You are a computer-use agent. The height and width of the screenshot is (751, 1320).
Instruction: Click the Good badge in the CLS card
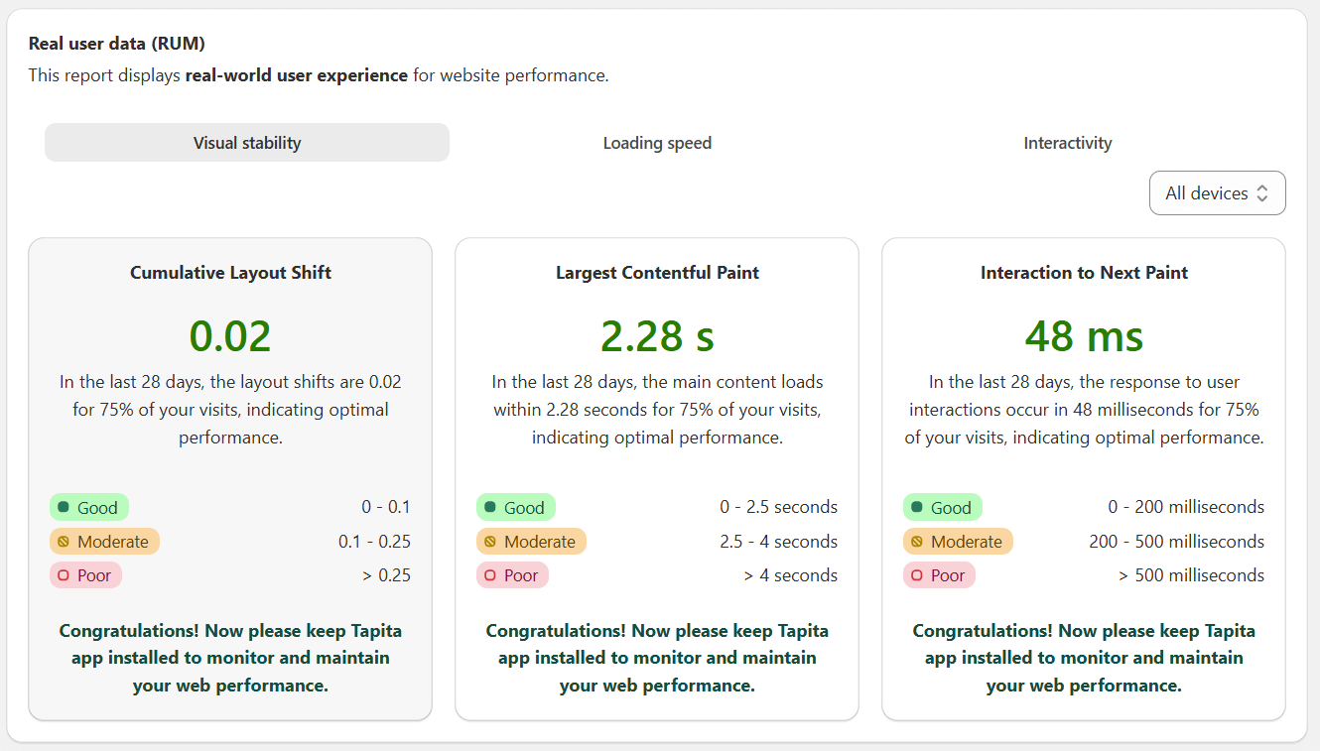click(88, 507)
